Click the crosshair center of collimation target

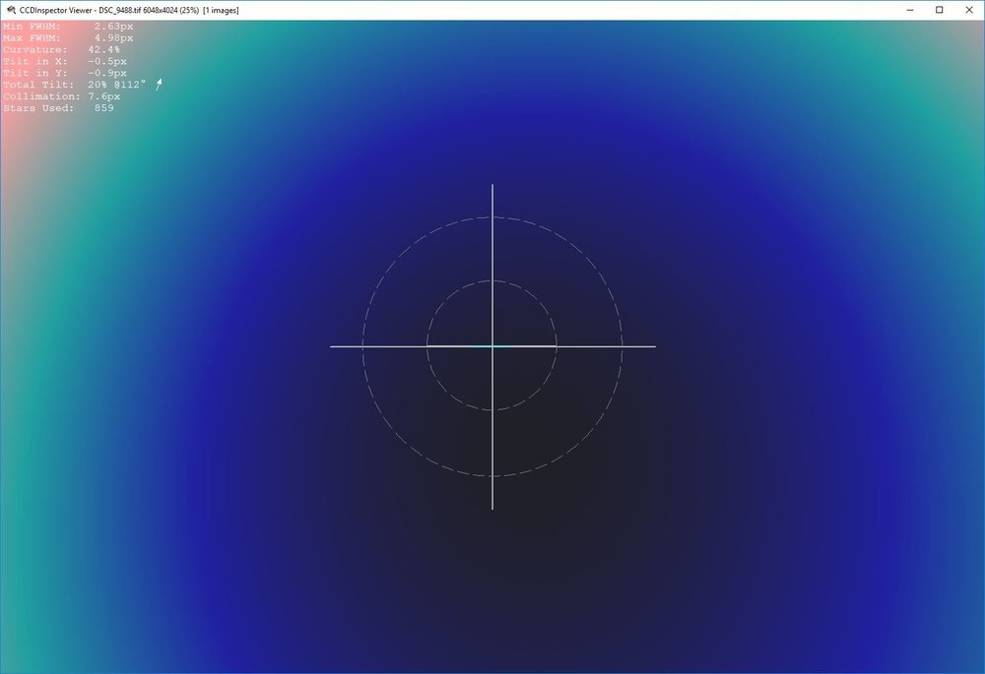[x=492, y=345]
